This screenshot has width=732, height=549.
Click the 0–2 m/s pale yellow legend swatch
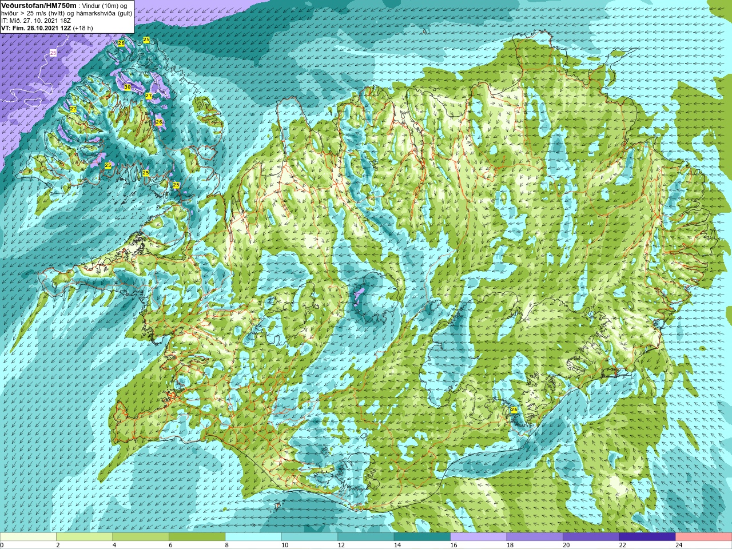coord(28,537)
